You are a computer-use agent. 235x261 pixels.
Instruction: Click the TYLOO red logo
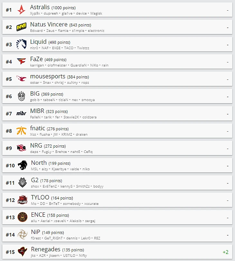(x=23, y=200)
